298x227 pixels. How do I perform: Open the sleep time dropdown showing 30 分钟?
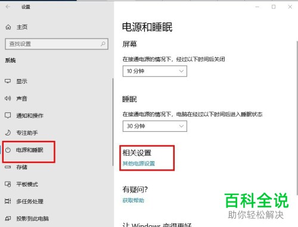(x=155, y=126)
